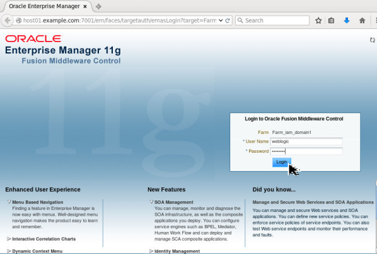Collapse Menu Based Navigation section
The image size is (377, 254).
point(9,202)
